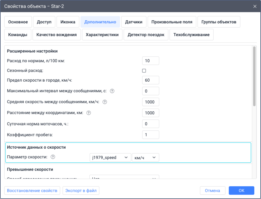The height and width of the screenshot is (199, 261).
Task: Select the Техобслуживание tab
Action: pos(191,35)
